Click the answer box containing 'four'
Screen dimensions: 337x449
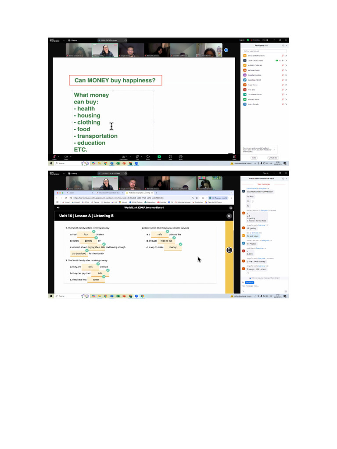(86, 235)
